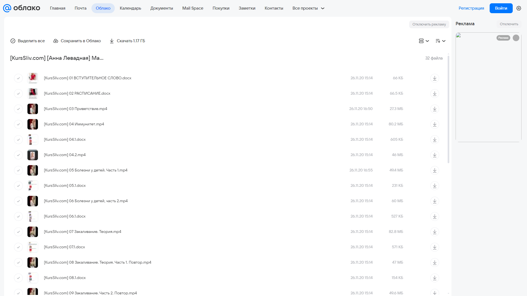Download the 01 ВСТУПИТЕЛЬНОЕ СЛОВО.docx file
Image resolution: width=527 pixels, height=296 pixels.
(434, 78)
